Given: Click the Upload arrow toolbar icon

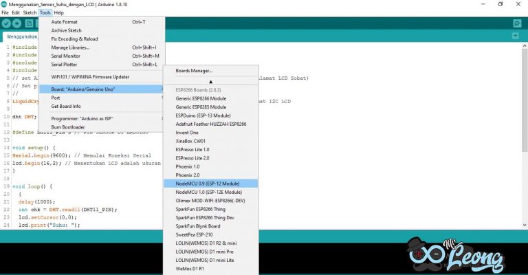Looking at the screenshot, I should 16,23.
